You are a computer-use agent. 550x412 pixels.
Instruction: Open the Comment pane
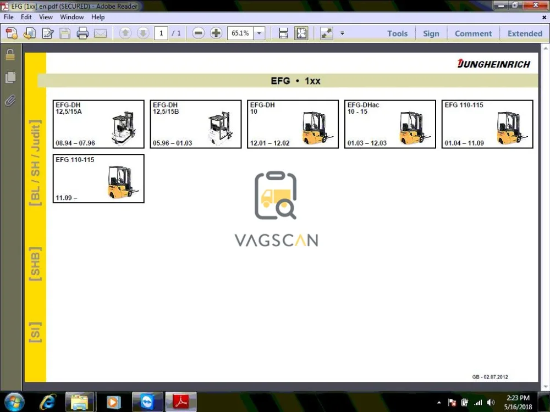point(473,34)
